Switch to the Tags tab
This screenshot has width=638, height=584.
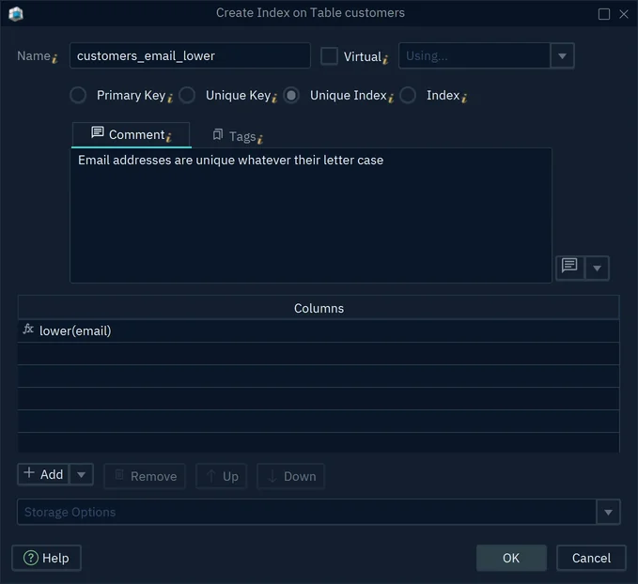[238, 136]
